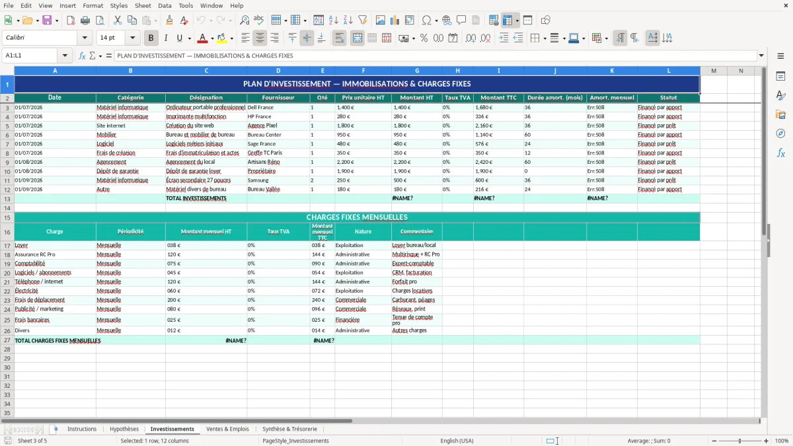
Task: Apply the yellow background color swatch
Action: coord(222,38)
